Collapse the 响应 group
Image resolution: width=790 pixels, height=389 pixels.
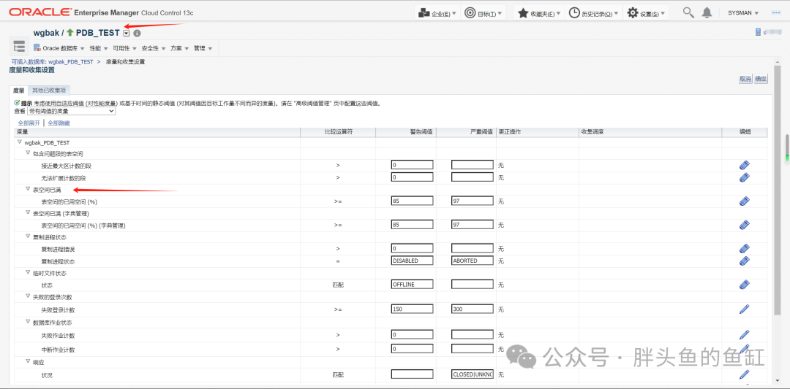(28, 361)
